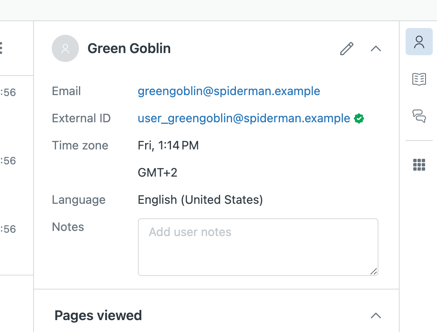Open the apps grid icon
Screen dimensions: 437x332
click(419, 164)
